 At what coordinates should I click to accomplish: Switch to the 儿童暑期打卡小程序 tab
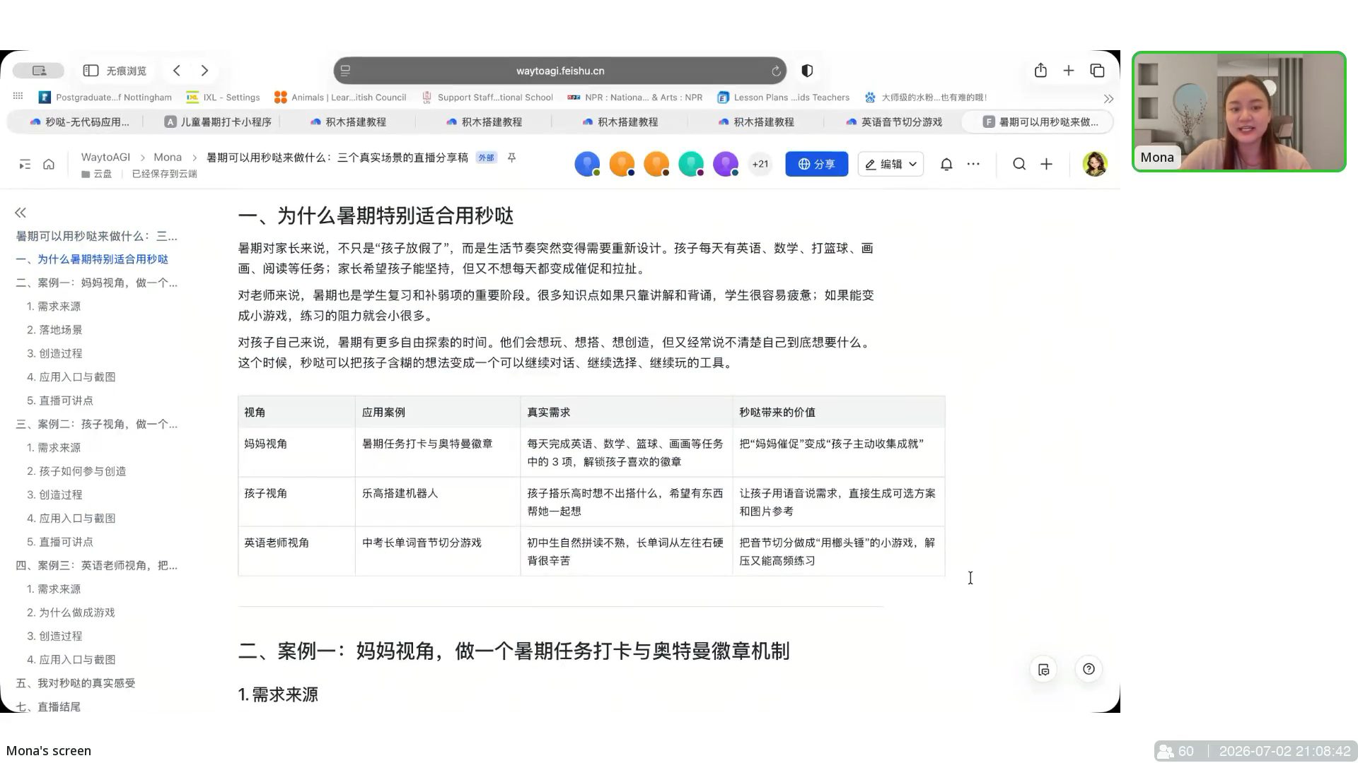pyautogui.click(x=218, y=122)
